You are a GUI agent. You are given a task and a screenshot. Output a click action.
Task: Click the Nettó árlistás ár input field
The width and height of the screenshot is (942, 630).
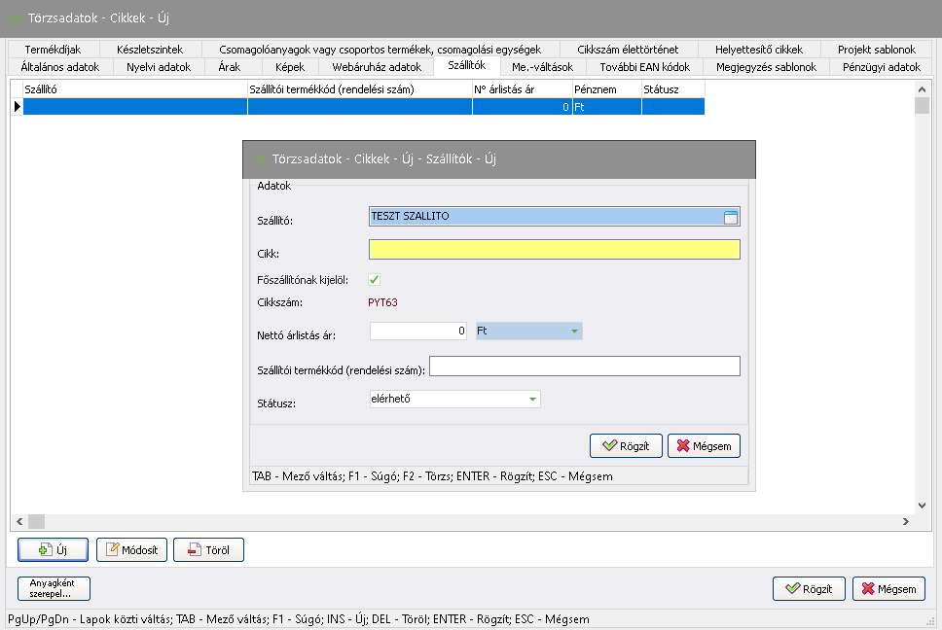point(419,332)
